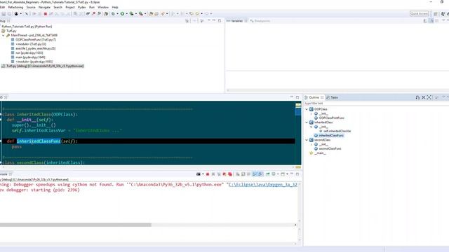This screenshot has height=252, width=449.
Task: Open the Source menu
Action: pos(31,7)
